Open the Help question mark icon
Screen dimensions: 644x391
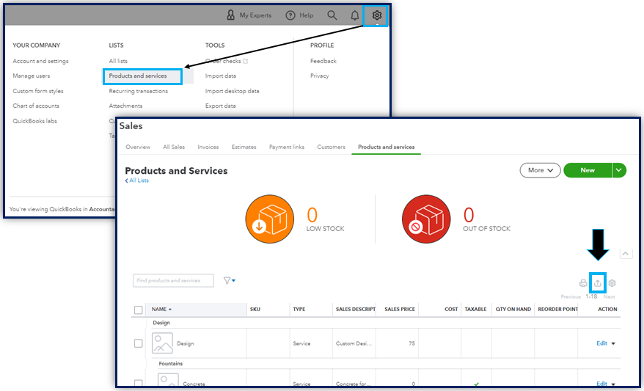[290, 15]
